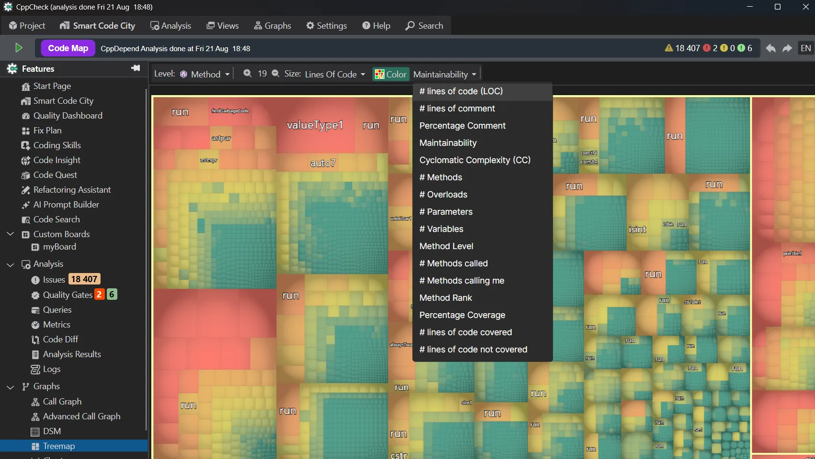Click the warning triangle issues count
815x459 pixels.
click(682, 48)
